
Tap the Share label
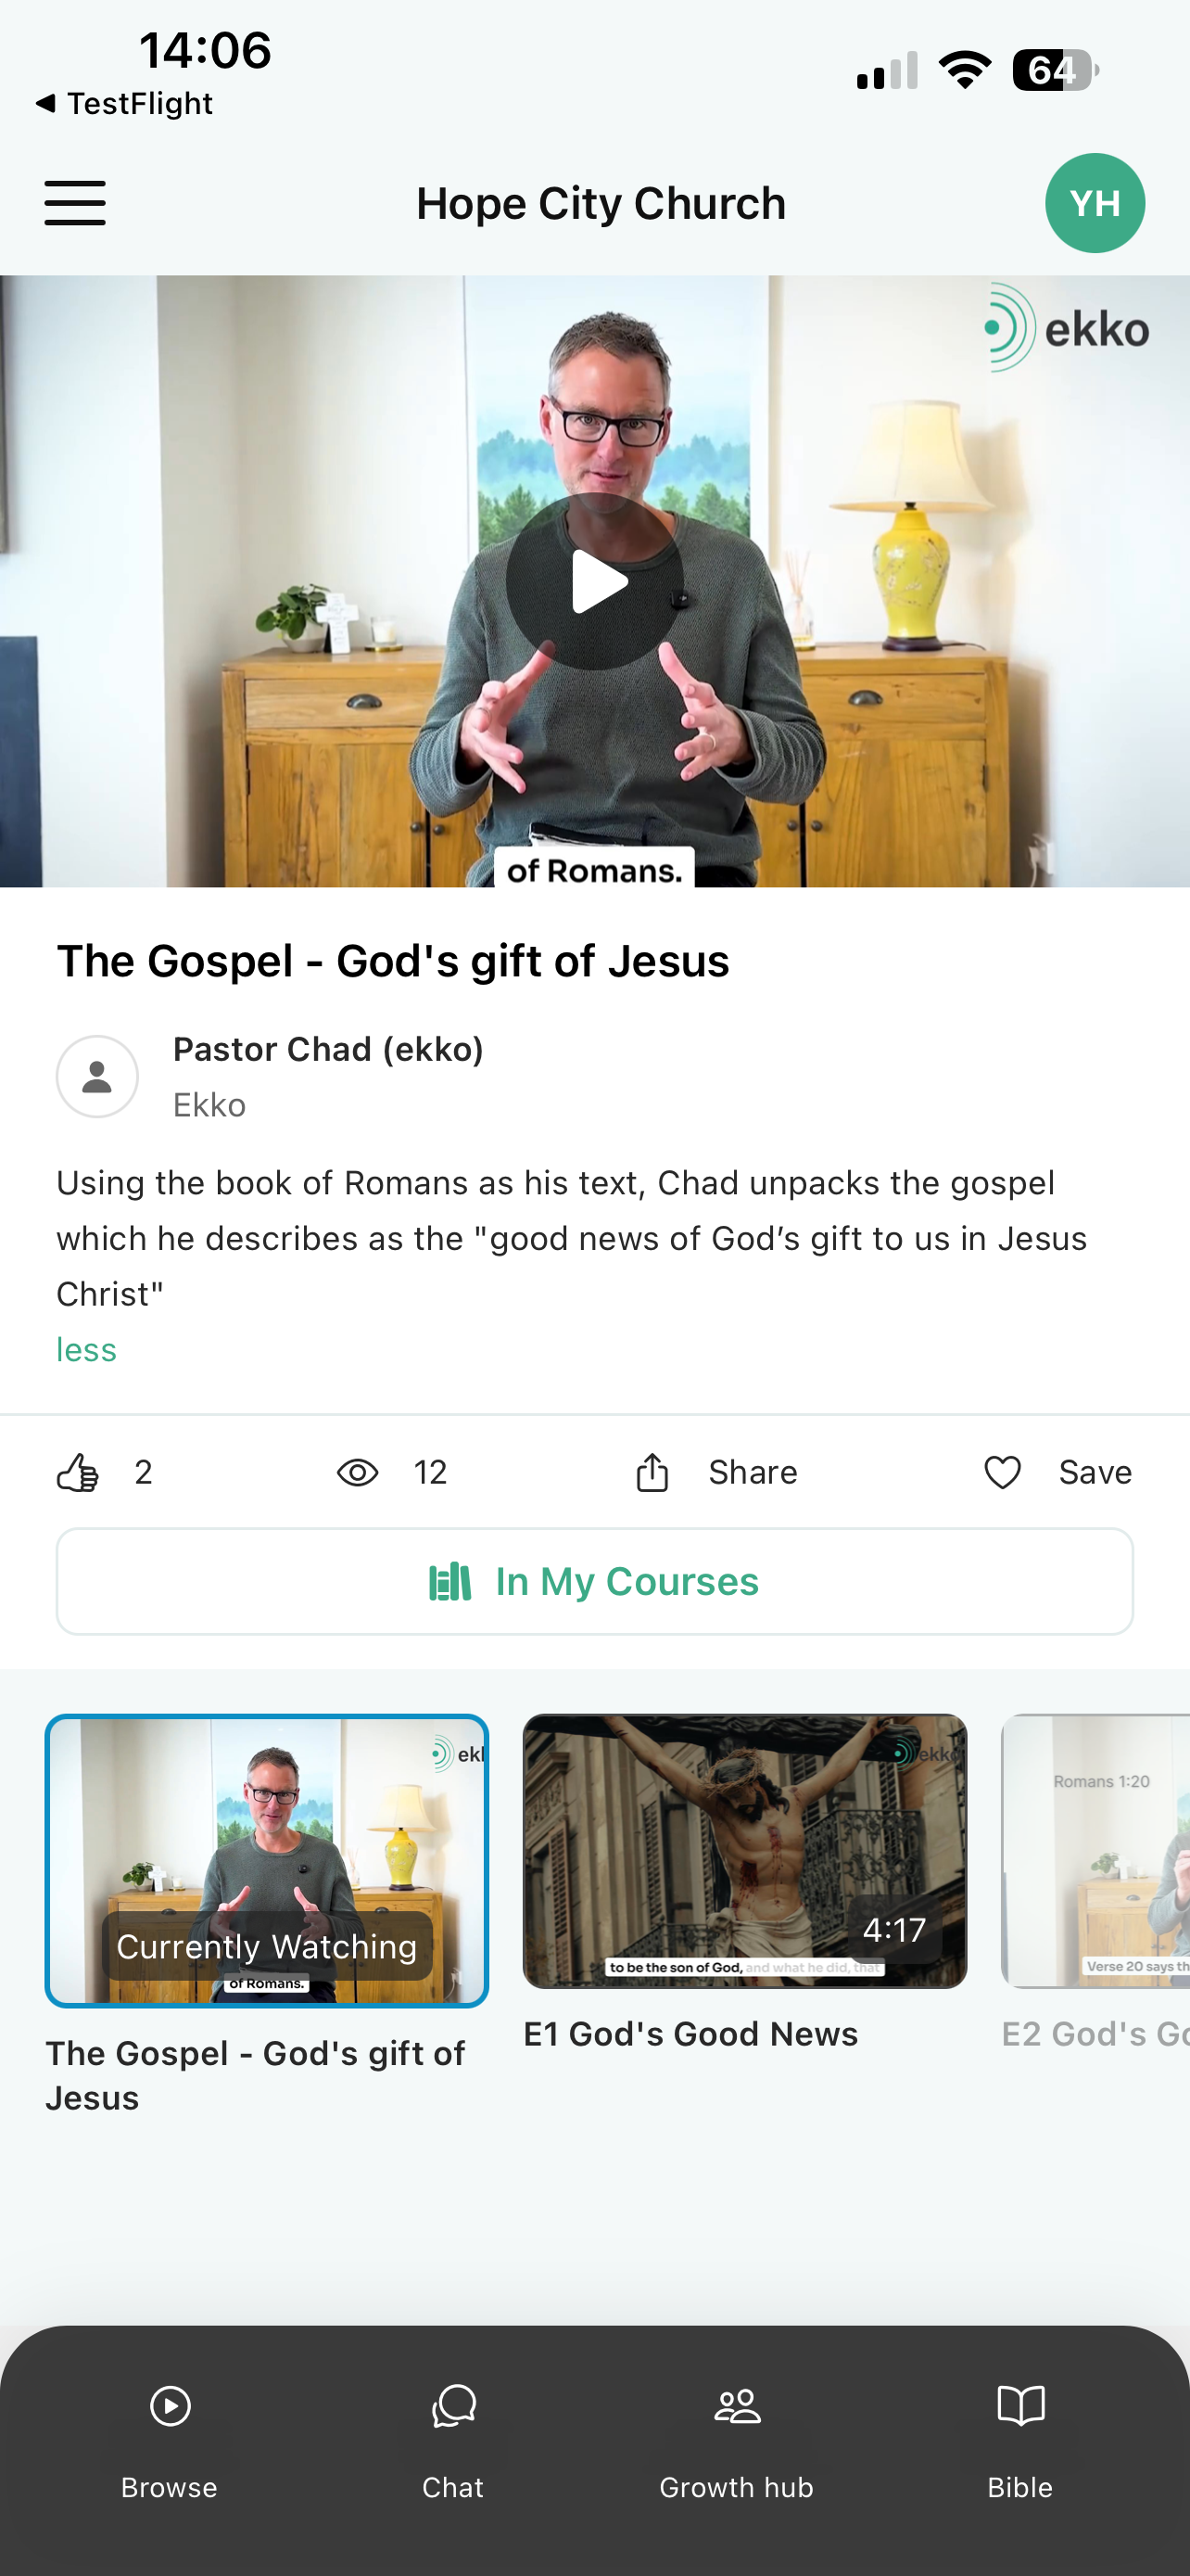tap(753, 1472)
